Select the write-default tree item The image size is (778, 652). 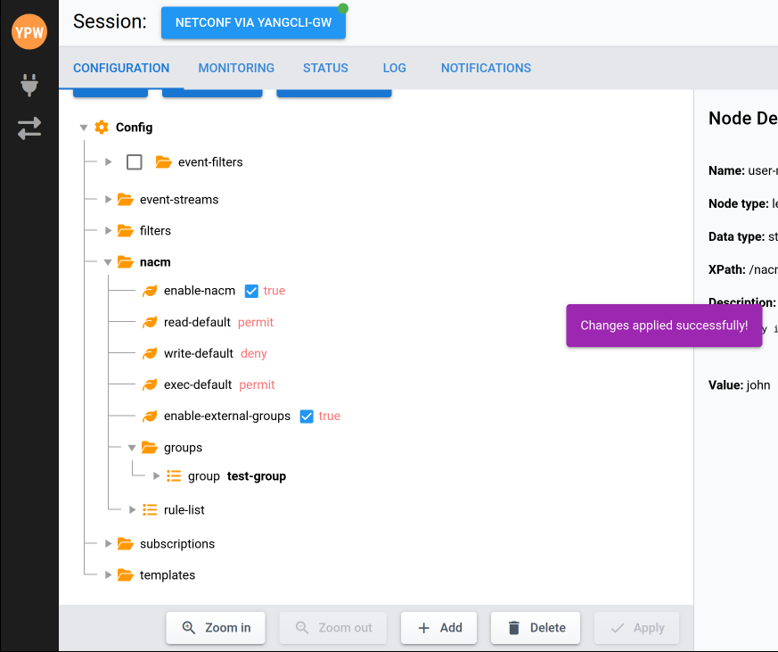coord(198,354)
